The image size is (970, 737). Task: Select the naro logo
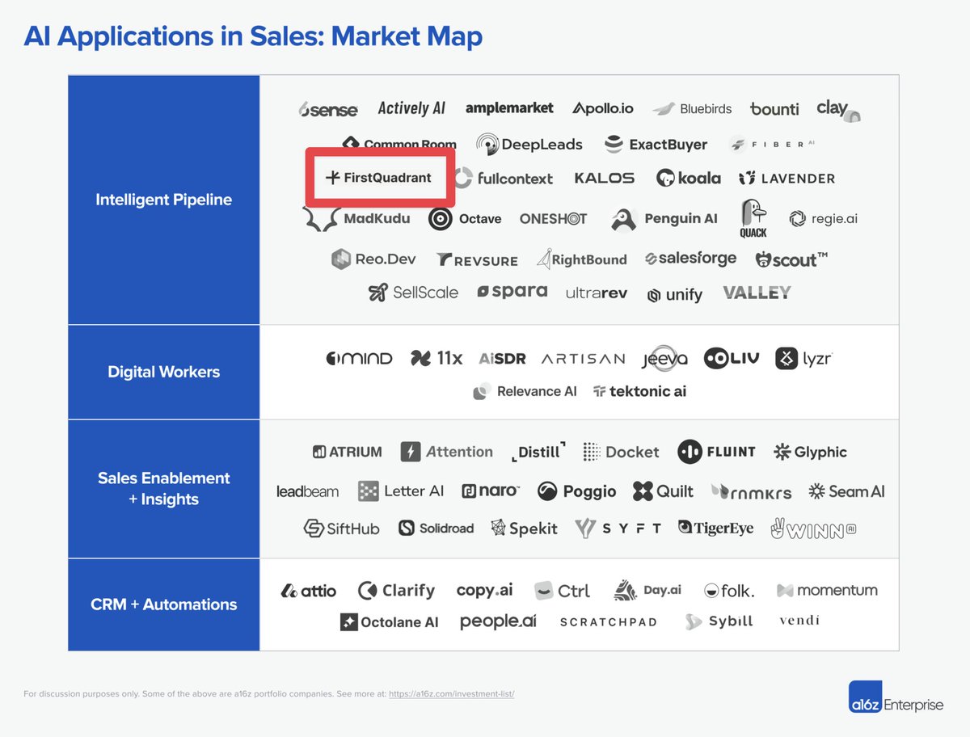(491, 491)
